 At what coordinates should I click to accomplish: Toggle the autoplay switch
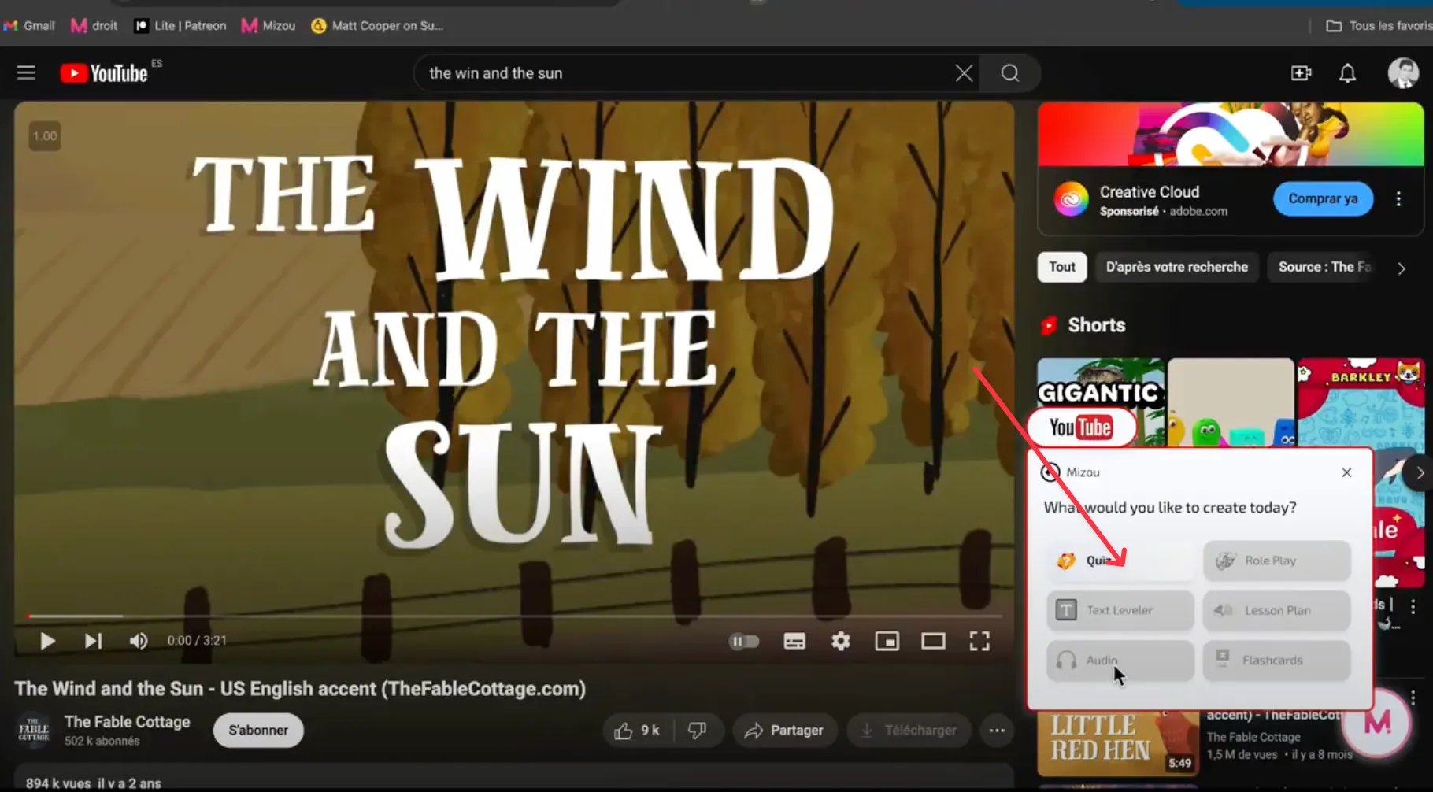pyautogui.click(x=744, y=642)
